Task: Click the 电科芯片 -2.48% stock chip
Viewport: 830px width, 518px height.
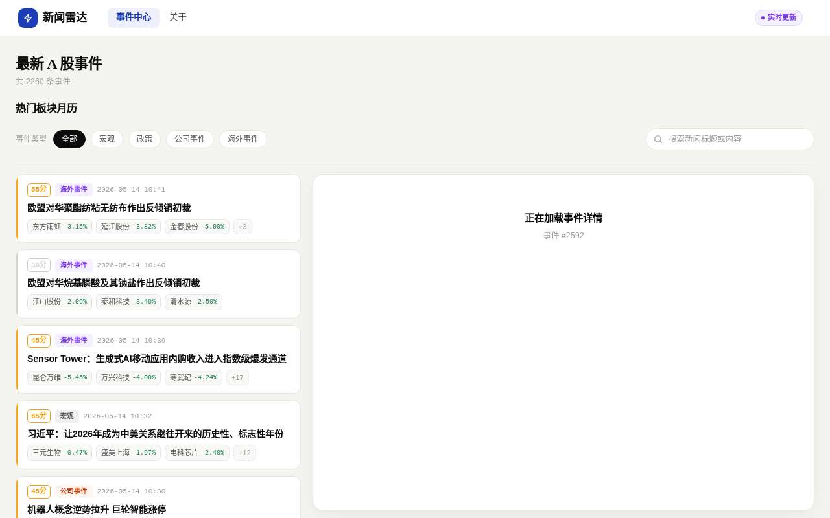Action: point(197,453)
